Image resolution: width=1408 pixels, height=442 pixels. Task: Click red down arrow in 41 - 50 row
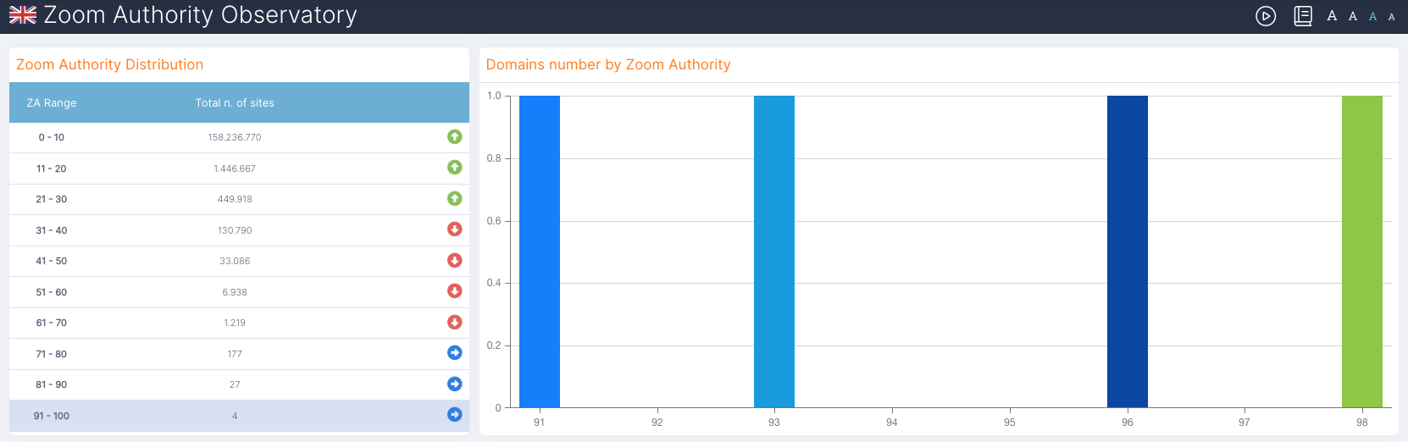455,260
